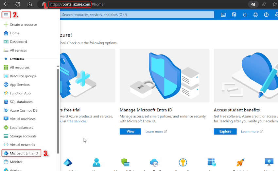The height and width of the screenshot is (171, 278).
Task: Click the View button for Entra ID
Action: pos(130,132)
